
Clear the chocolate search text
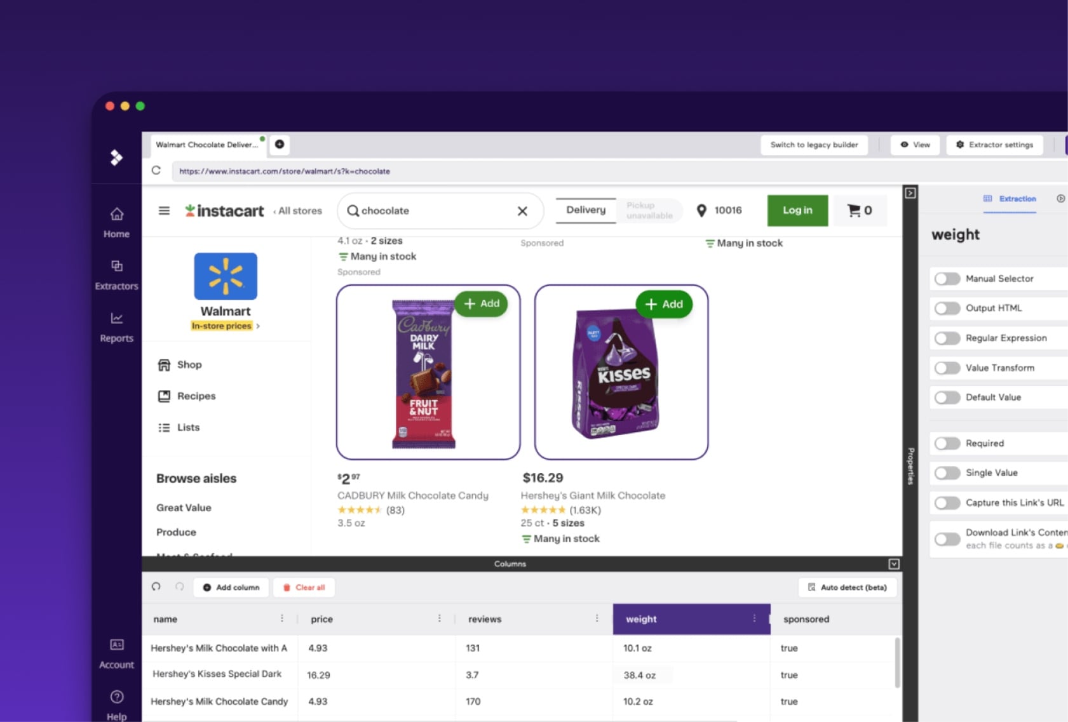coord(522,211)
